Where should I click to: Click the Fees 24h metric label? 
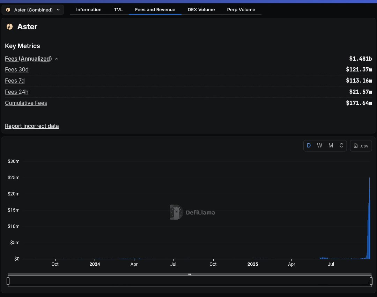(17, 92)
